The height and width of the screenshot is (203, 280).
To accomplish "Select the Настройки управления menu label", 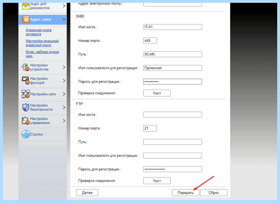I will click(x=40, y=121).
